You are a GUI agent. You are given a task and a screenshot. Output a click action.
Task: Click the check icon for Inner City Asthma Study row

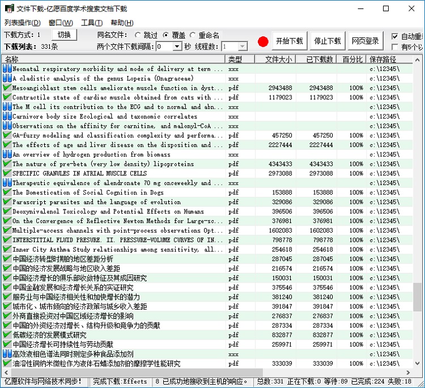pyautogui.click(x=7, y=249)
